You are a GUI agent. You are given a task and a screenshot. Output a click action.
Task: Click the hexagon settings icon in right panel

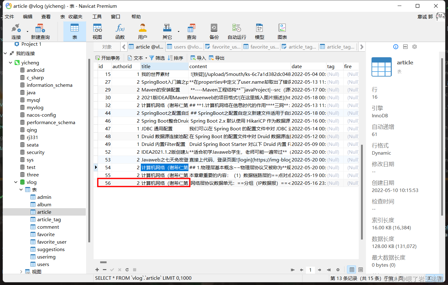coord(414,47)
